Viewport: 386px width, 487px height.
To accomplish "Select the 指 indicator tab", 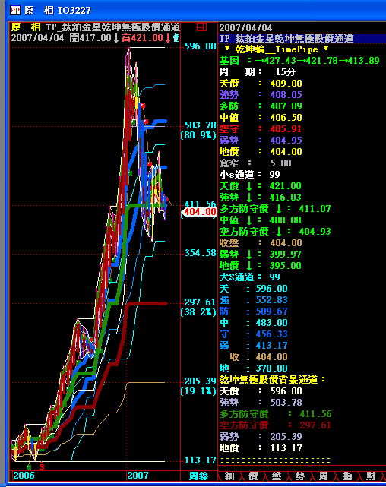I will pos(347,476).
